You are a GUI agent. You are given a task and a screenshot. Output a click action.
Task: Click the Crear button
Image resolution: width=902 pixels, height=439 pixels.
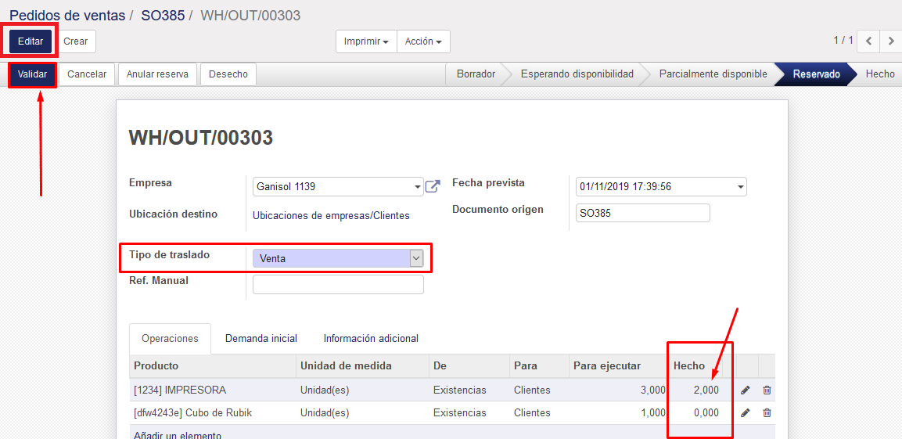[76, 41]
